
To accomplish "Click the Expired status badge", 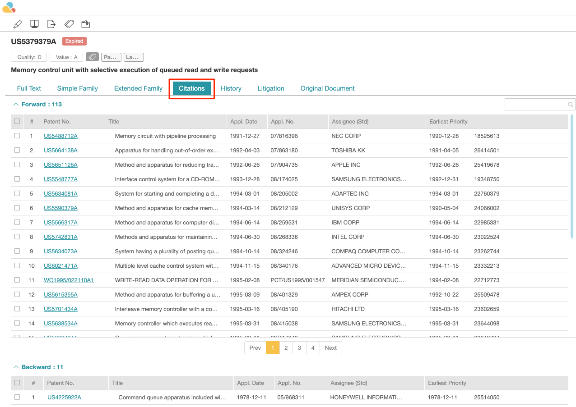I will 74,41.
